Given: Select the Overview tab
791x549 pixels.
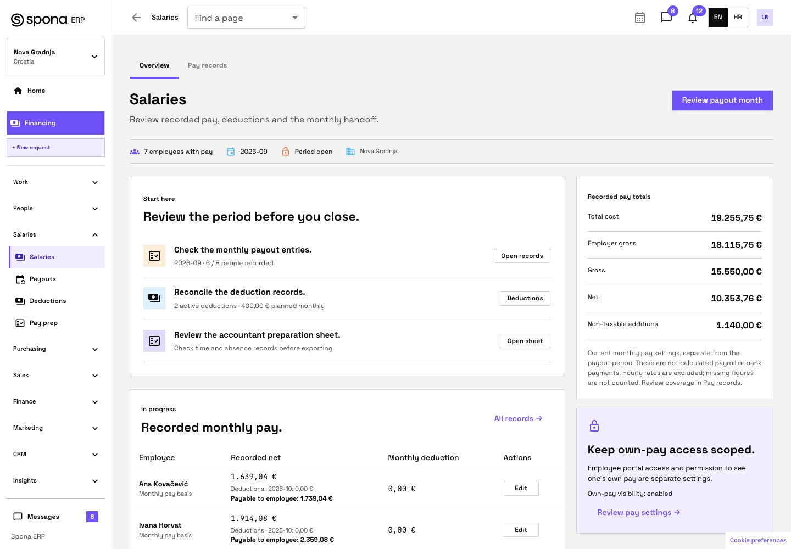Looking at the screenshot, I should pyautogui.click(x=154, y=65).
